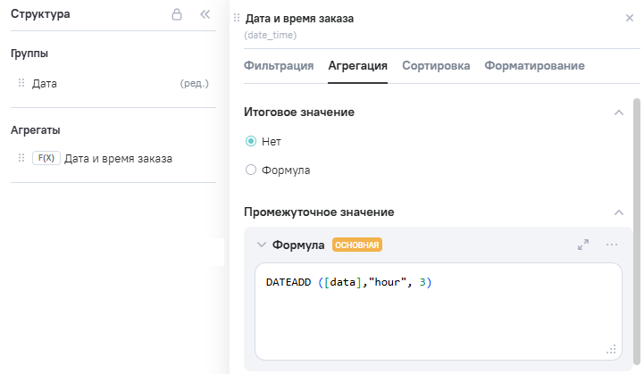
Task: Click the drag handle next to panel title
Action: tap(237, 18)
